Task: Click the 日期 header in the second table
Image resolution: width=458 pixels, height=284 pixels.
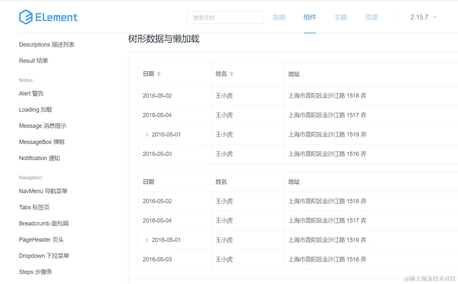Action: click(x=148, y=182)
